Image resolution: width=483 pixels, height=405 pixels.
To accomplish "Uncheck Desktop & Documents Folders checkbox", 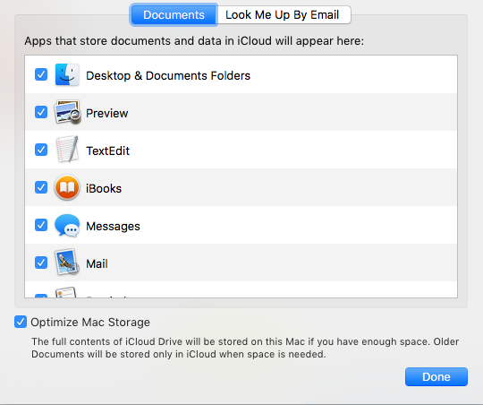I will click(x=41, y=74).
